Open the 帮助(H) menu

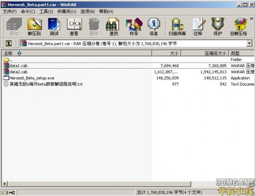pyautogui.click(x=106, y=12)
